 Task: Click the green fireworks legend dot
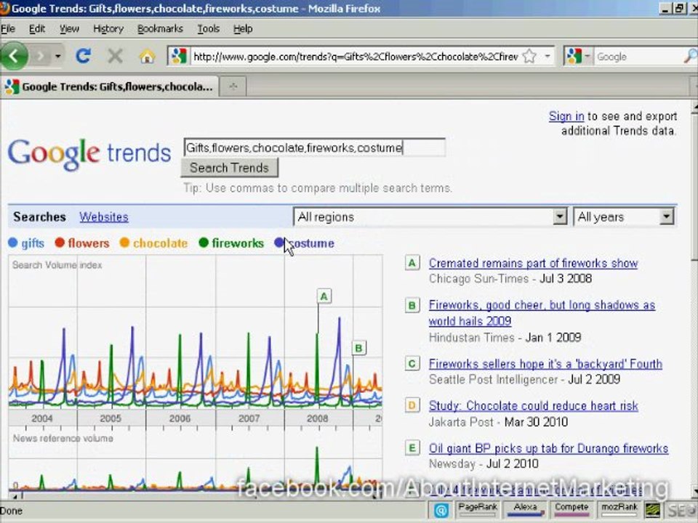pos(204,243)
